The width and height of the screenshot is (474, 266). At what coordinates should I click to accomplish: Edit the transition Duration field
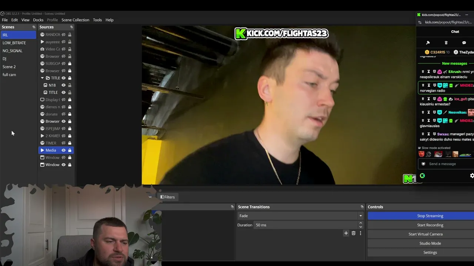pos(306,225)
